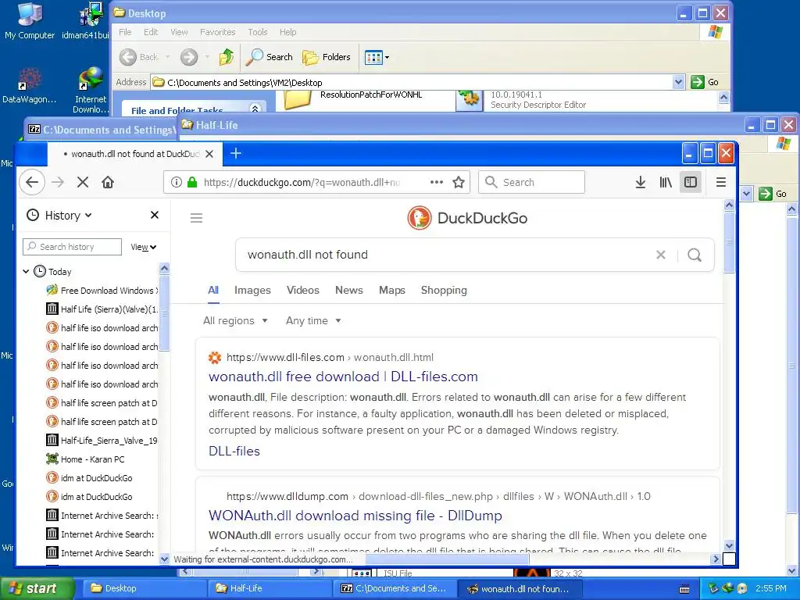Click the Search history field
The height and width of the screenshot is (600, 800).
[73, 247]
